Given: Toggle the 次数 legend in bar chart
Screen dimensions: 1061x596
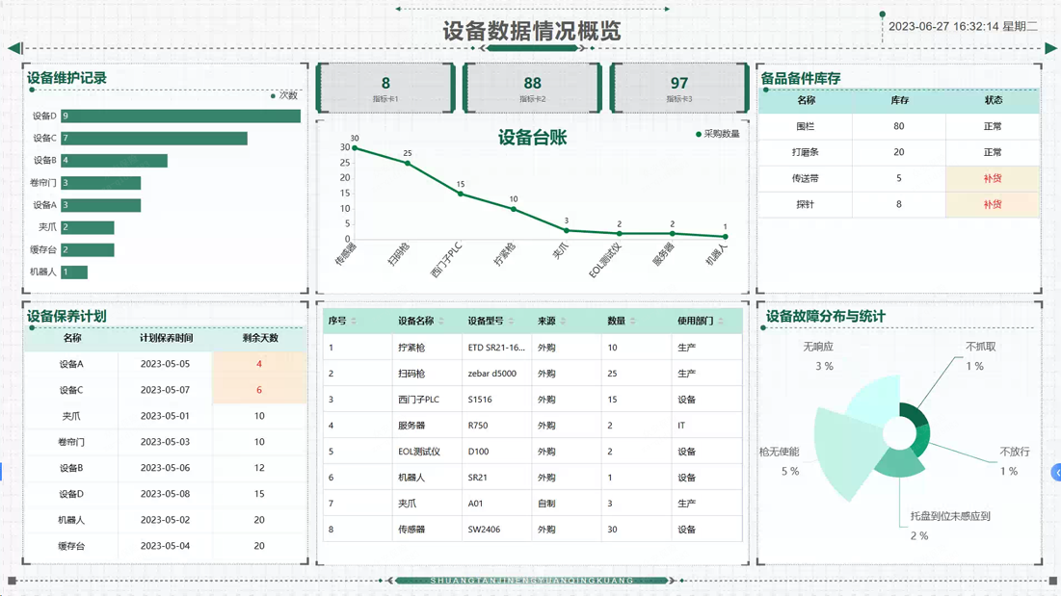Looking at the screenshot, I should point(283,96).
